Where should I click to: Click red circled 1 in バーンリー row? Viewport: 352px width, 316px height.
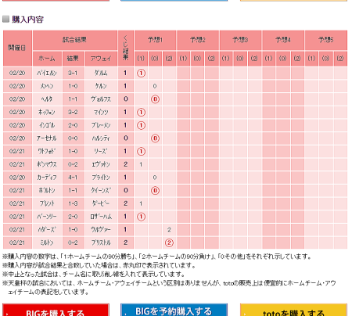tap(141, 217)
